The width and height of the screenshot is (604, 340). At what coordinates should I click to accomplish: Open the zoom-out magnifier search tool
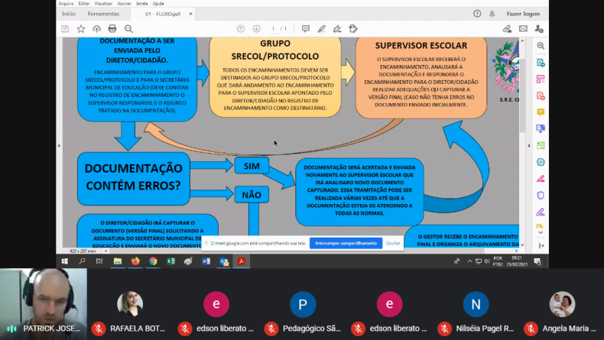click(x=128, y=29)
